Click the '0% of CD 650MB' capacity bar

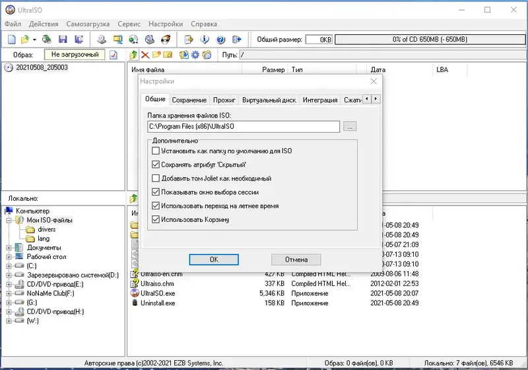pos(430,40)
